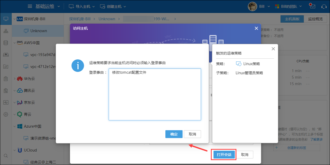Open the network topology sidebar icon
The height and width of the screenshot is (165, 330).
tap(5, 31)
